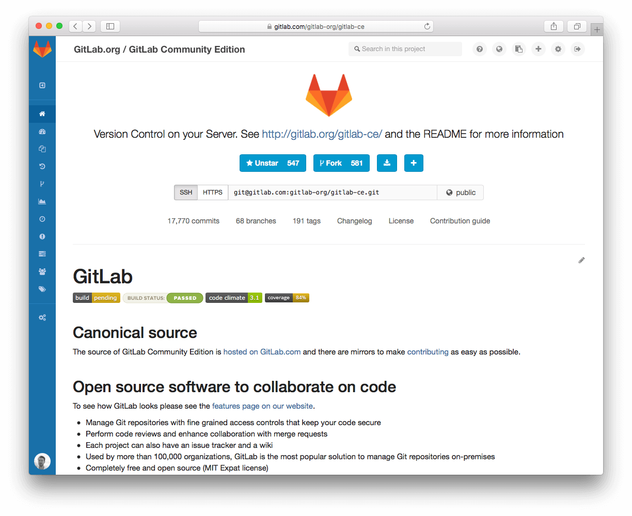
Task: Open the download archive dropdown
Action: [x=387, y=163]
